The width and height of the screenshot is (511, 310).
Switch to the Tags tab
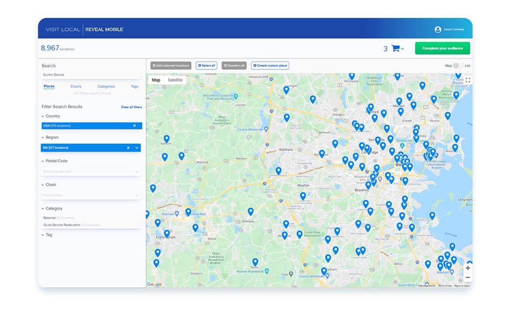point(135,86)
